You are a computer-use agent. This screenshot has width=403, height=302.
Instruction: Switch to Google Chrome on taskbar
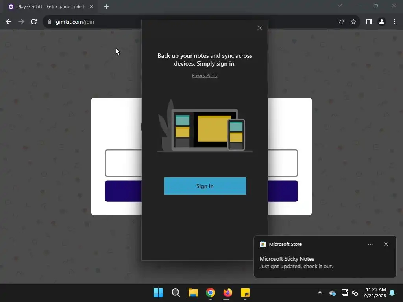point(211,293)
